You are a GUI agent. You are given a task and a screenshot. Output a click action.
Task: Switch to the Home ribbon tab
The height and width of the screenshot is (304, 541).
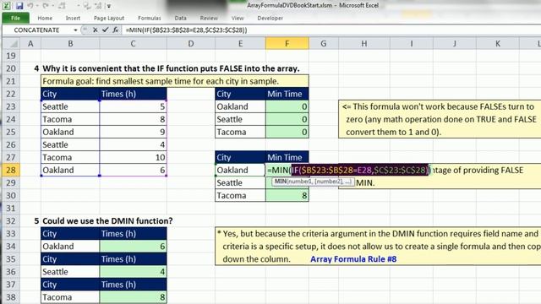[45, 18]
